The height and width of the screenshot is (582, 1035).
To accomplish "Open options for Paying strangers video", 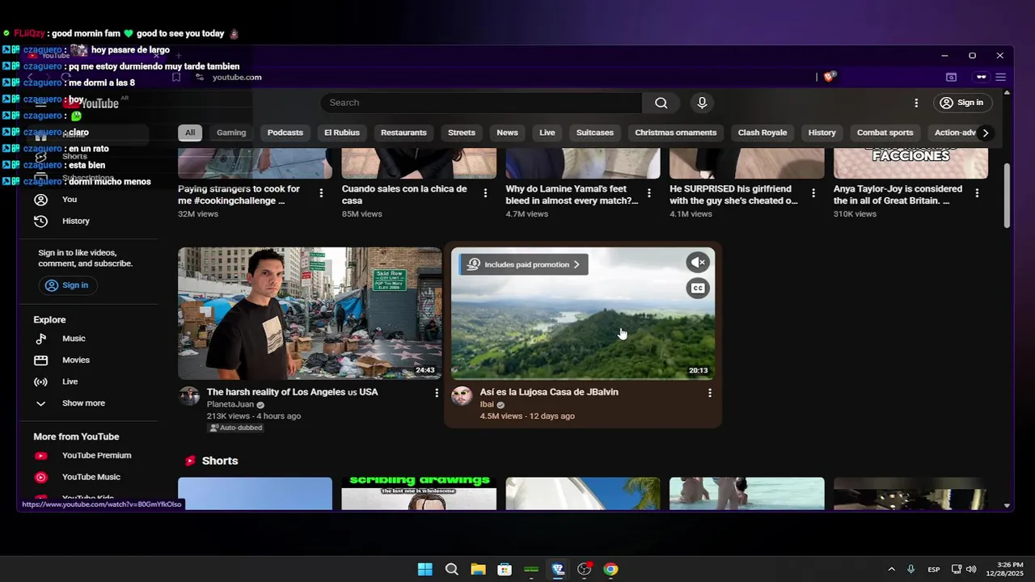I will point(321,193).
